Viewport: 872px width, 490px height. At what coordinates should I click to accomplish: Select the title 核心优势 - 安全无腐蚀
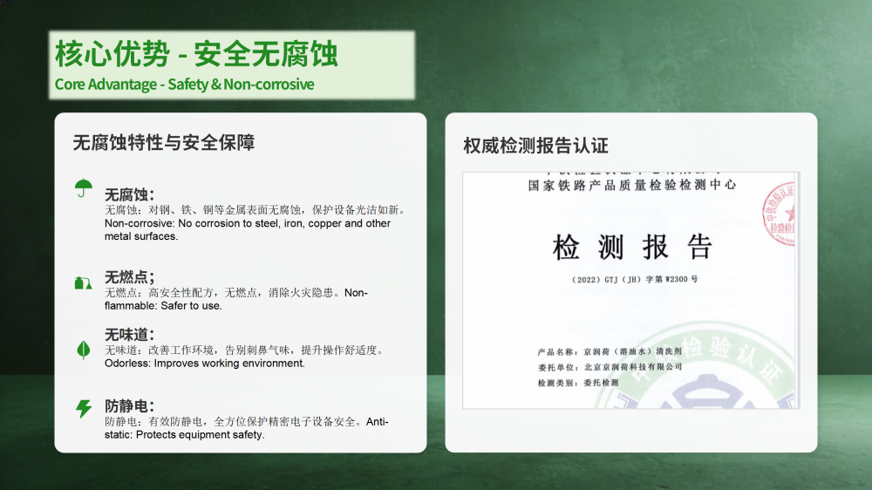click(196, 54)
